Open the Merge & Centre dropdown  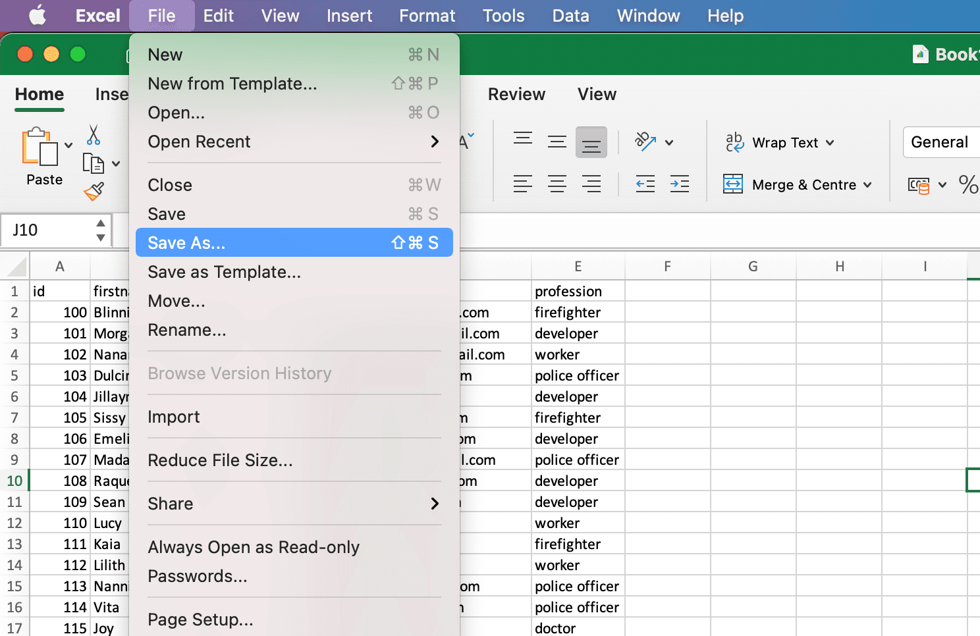click(867, 184)
